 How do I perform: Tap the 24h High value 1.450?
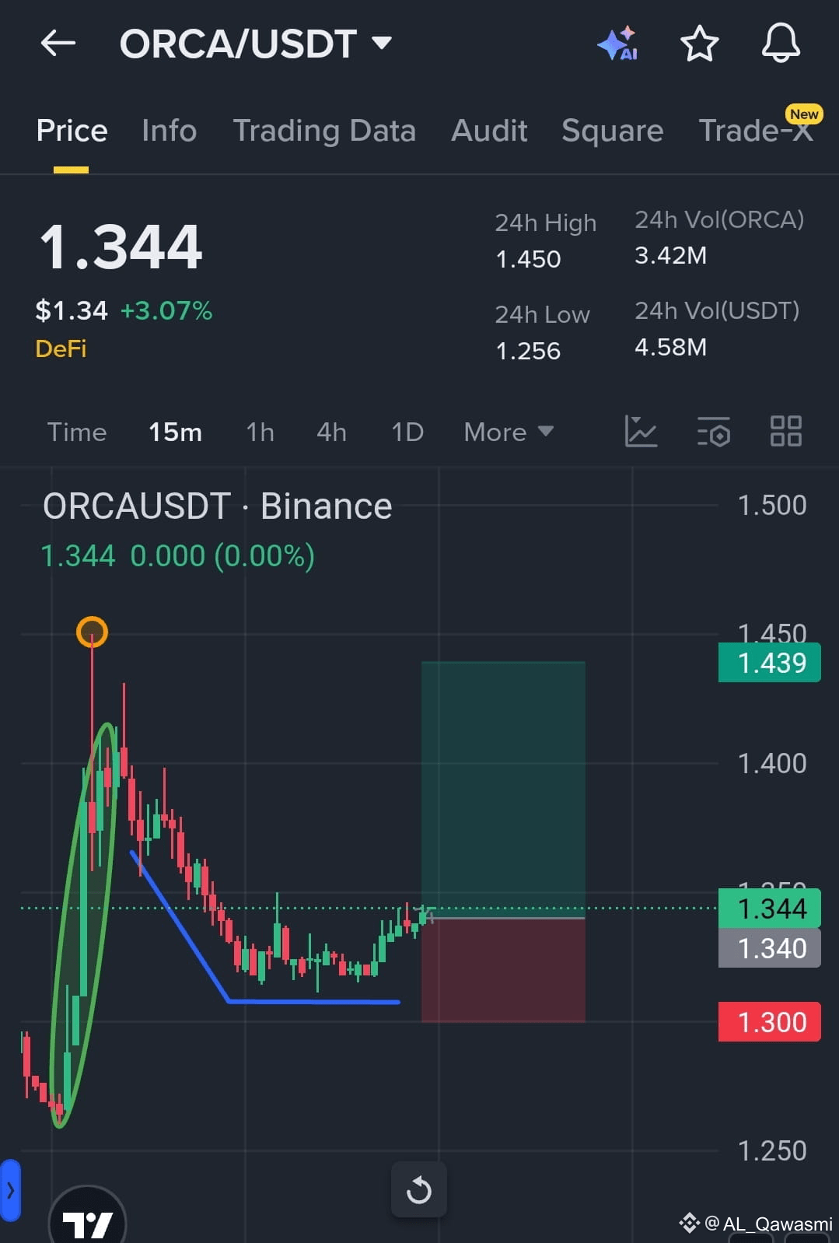(528, 259)
